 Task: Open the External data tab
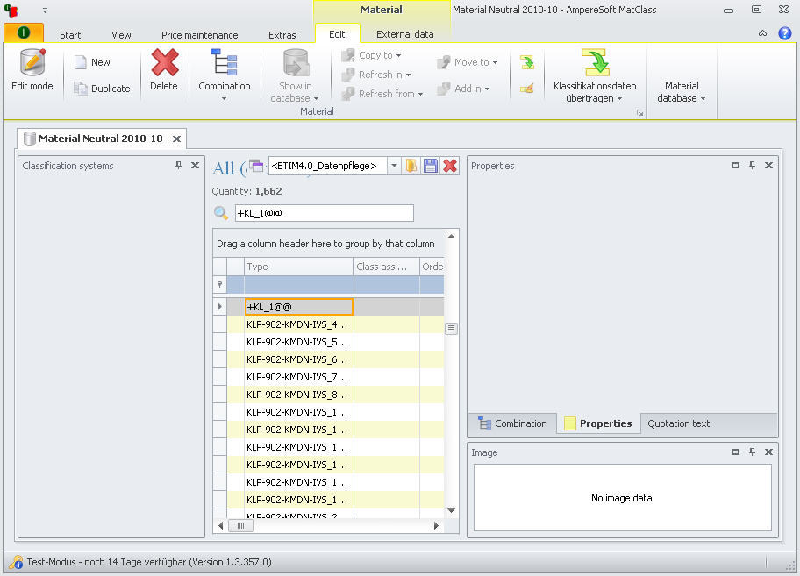pyautogui.click(x=404, y=34)
